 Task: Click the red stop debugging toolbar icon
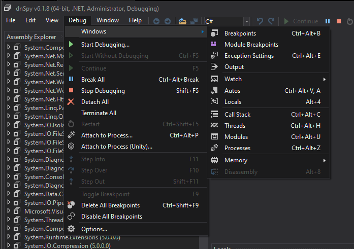(339, 21)
